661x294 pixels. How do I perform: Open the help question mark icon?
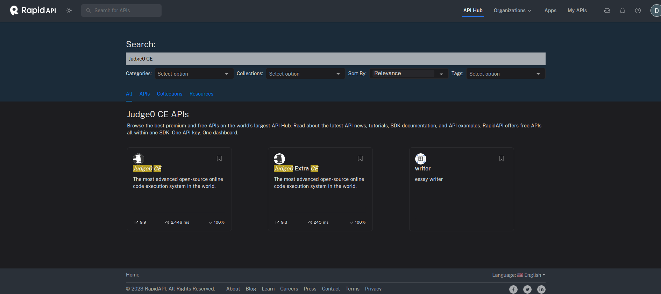coord(638,10)
